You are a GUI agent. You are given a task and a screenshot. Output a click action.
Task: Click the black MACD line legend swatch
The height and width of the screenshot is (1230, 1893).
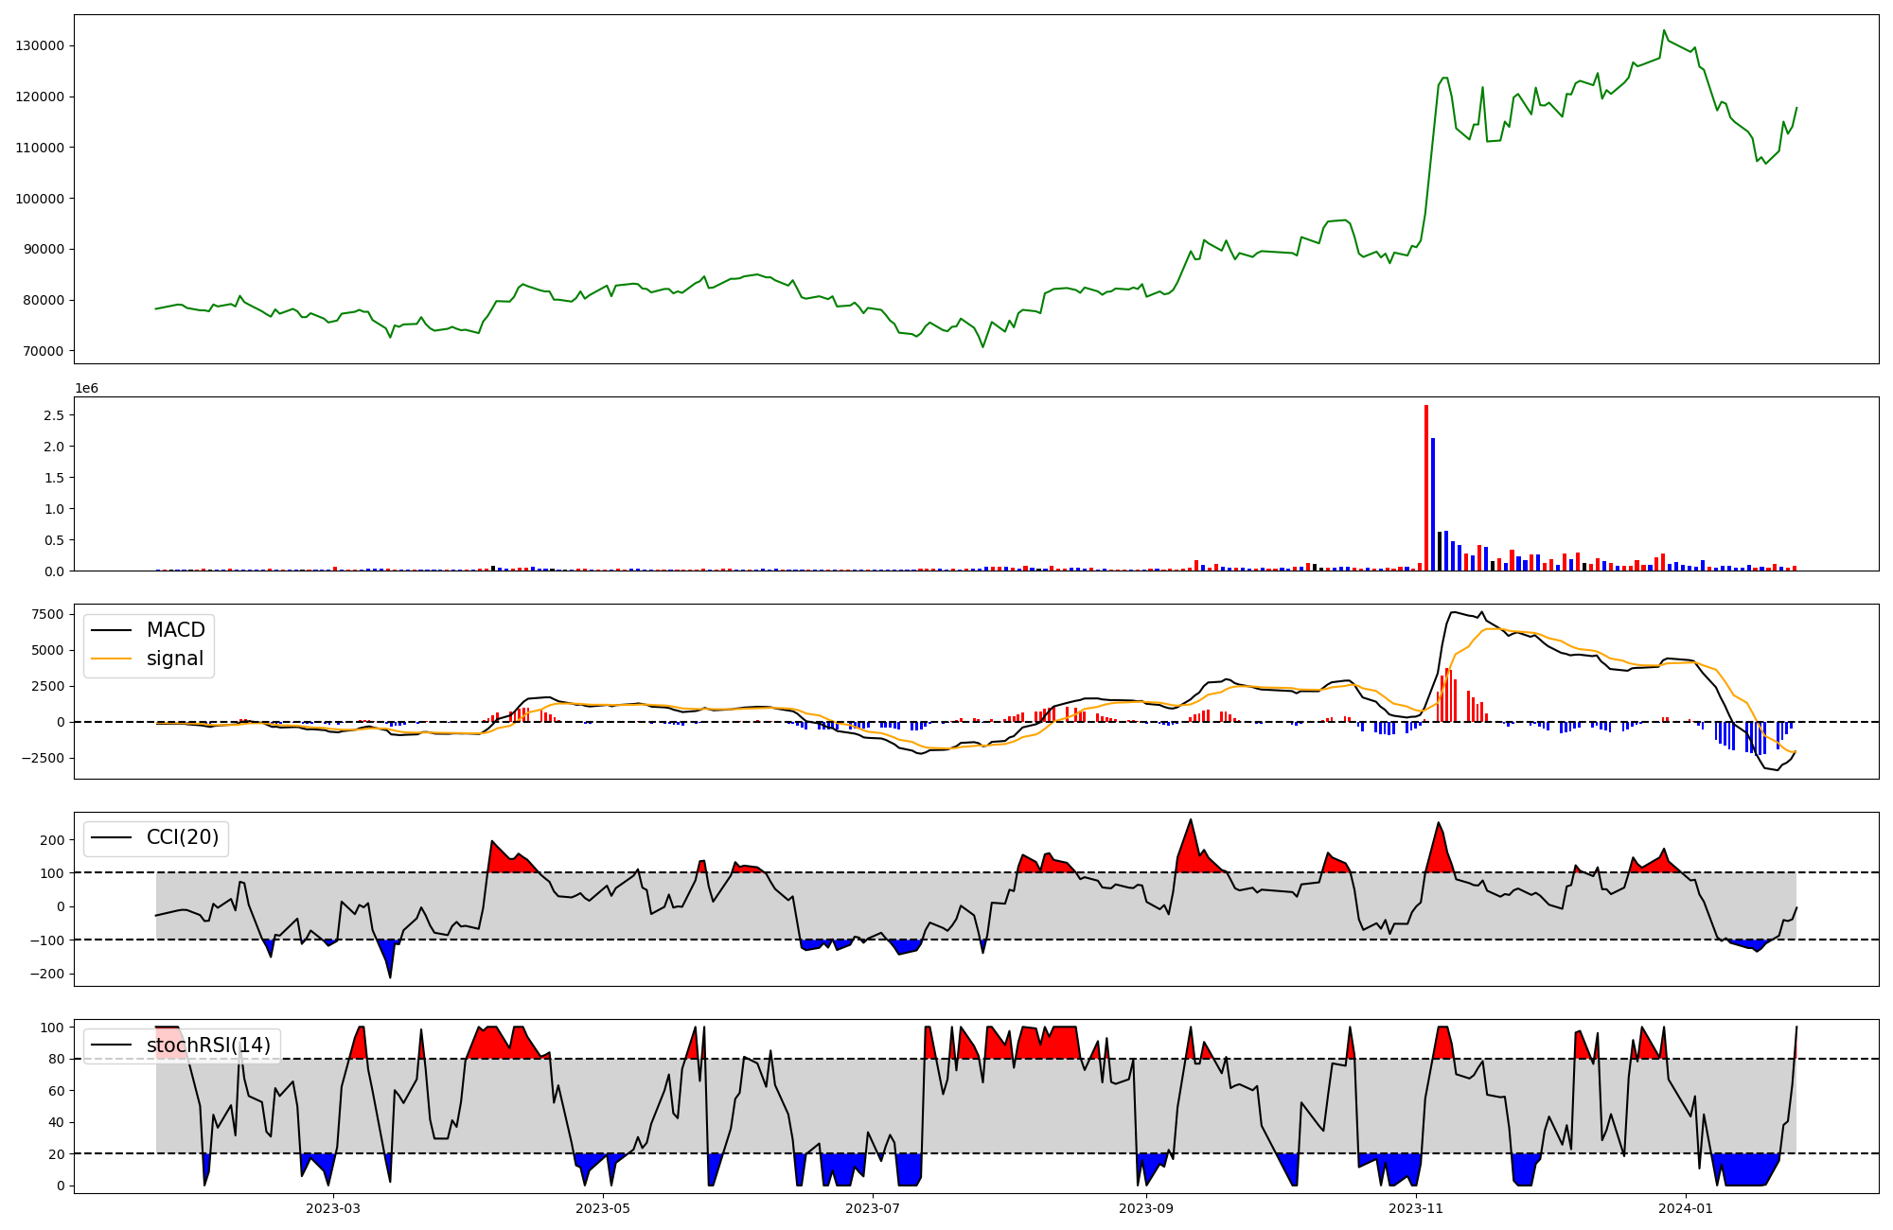point(112,630)
